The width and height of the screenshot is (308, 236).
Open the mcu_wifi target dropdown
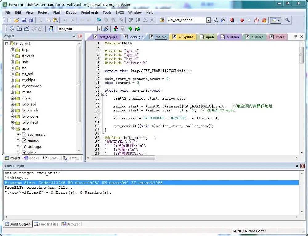(99, 29)
